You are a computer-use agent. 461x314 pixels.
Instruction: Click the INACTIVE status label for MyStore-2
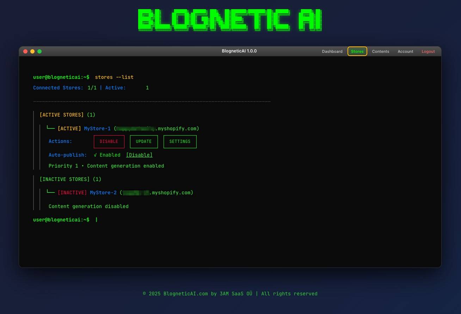pos(72,193)
